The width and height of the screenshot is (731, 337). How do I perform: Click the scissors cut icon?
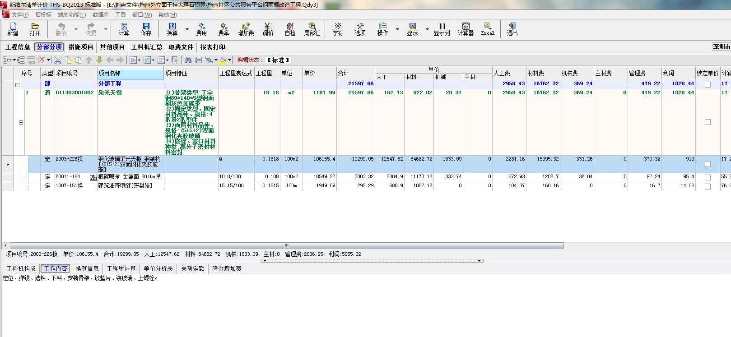click(58, 60)
